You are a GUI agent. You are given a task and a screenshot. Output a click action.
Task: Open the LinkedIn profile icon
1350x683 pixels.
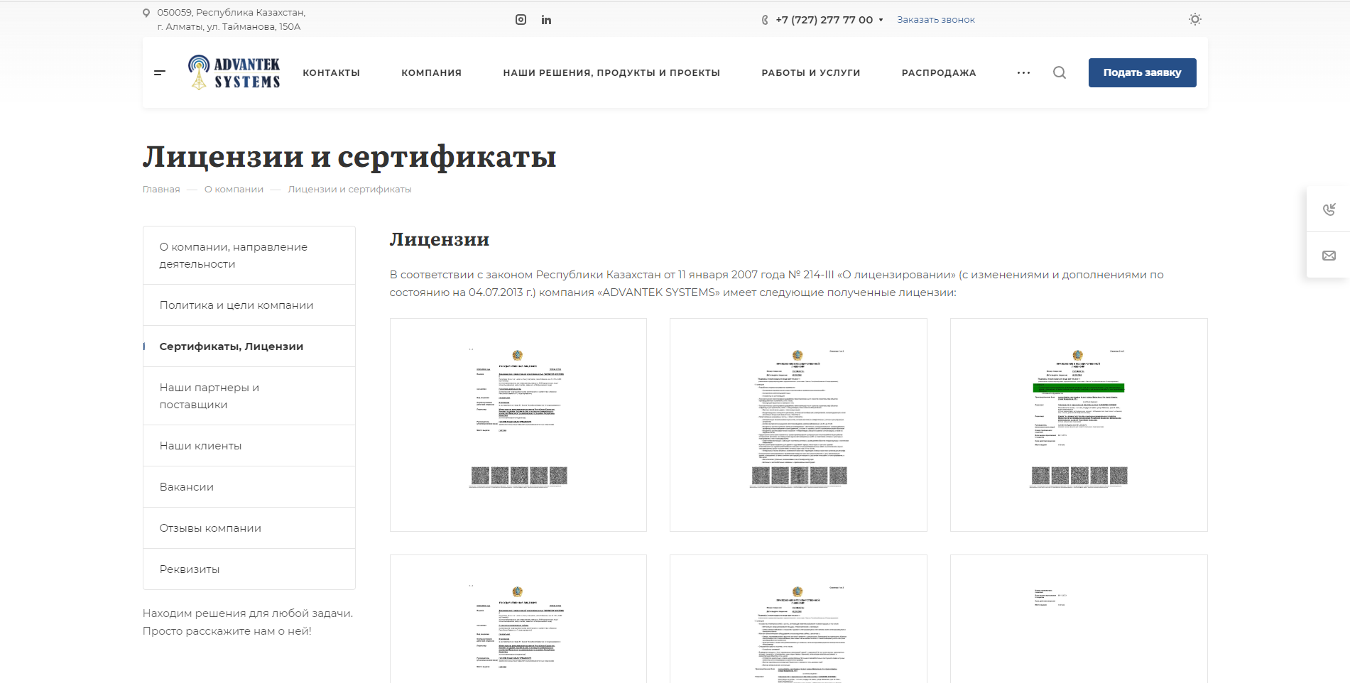pyautogui.click(x=546, y=20)
